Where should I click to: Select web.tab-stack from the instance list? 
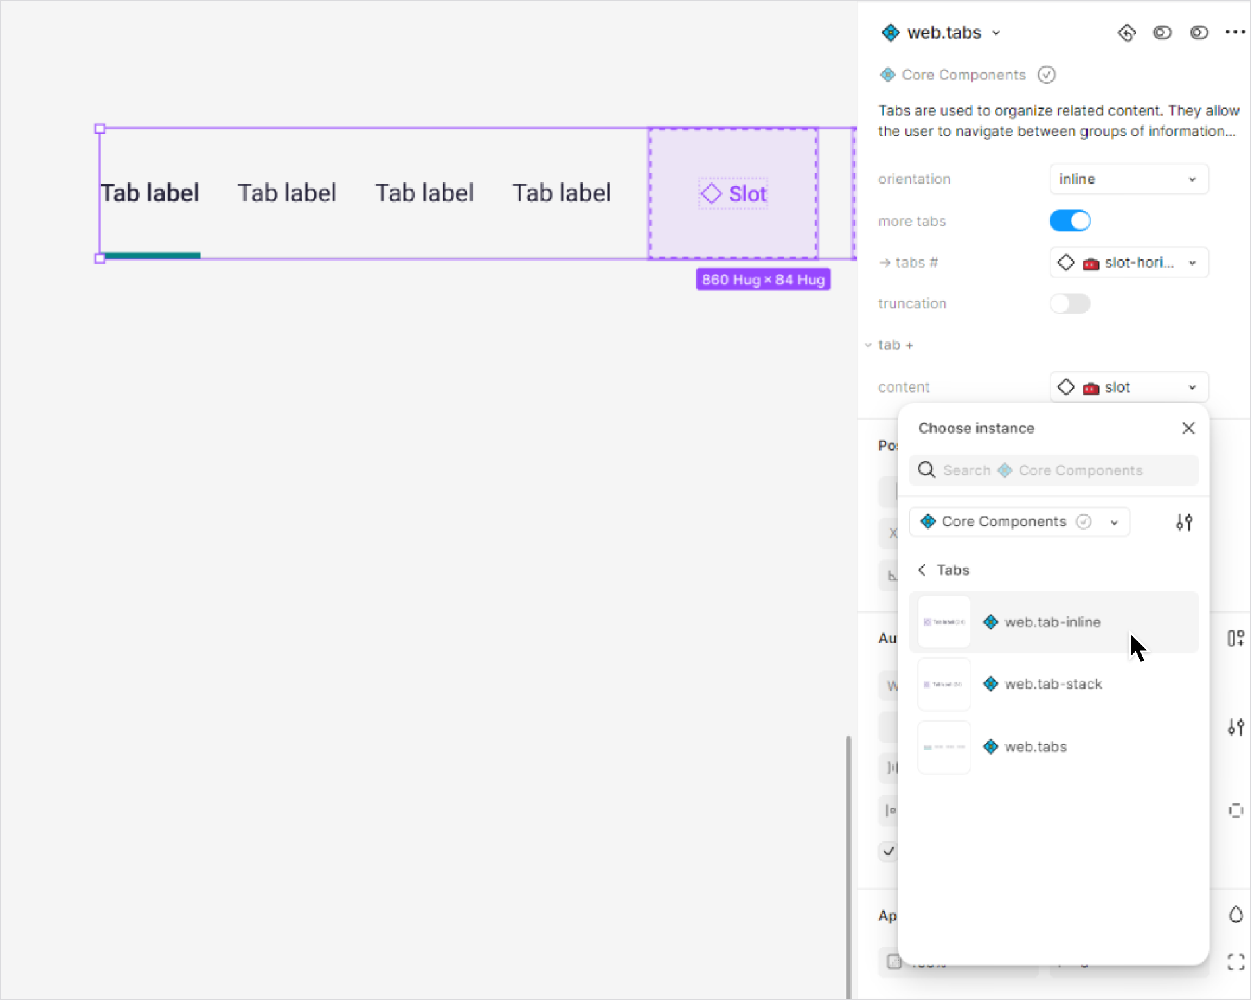1053,684
